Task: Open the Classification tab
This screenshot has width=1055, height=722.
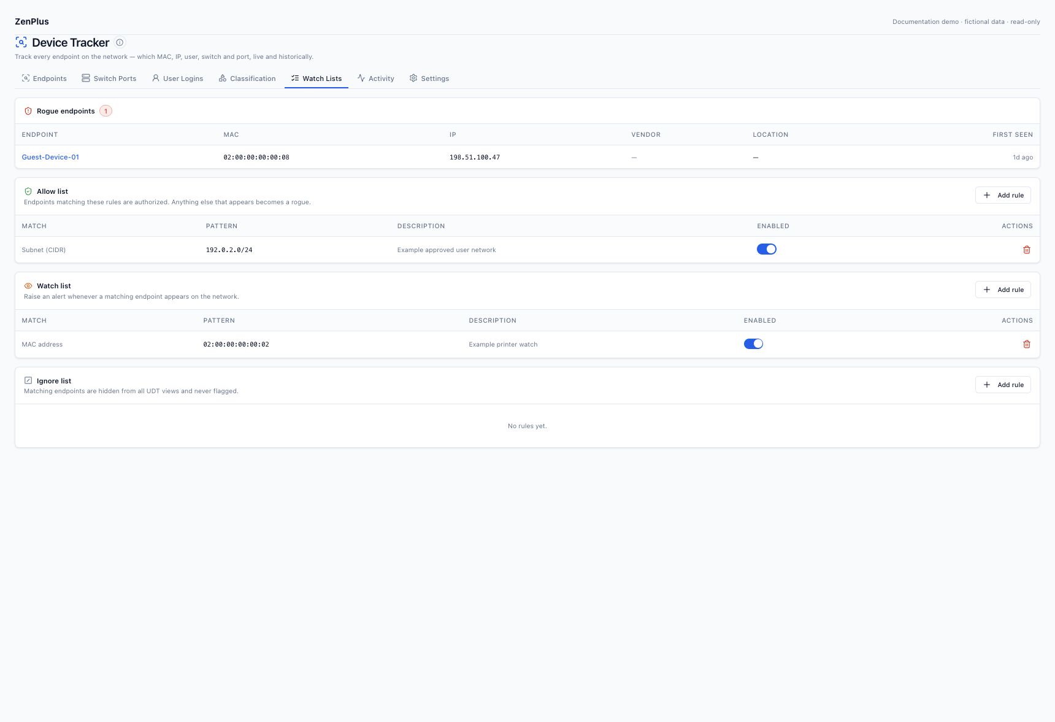Action: [x=247, y=79]
